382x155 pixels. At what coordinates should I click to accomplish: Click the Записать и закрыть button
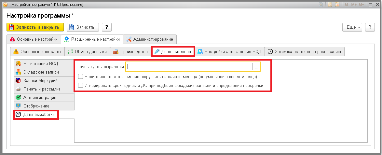[35, 27]
